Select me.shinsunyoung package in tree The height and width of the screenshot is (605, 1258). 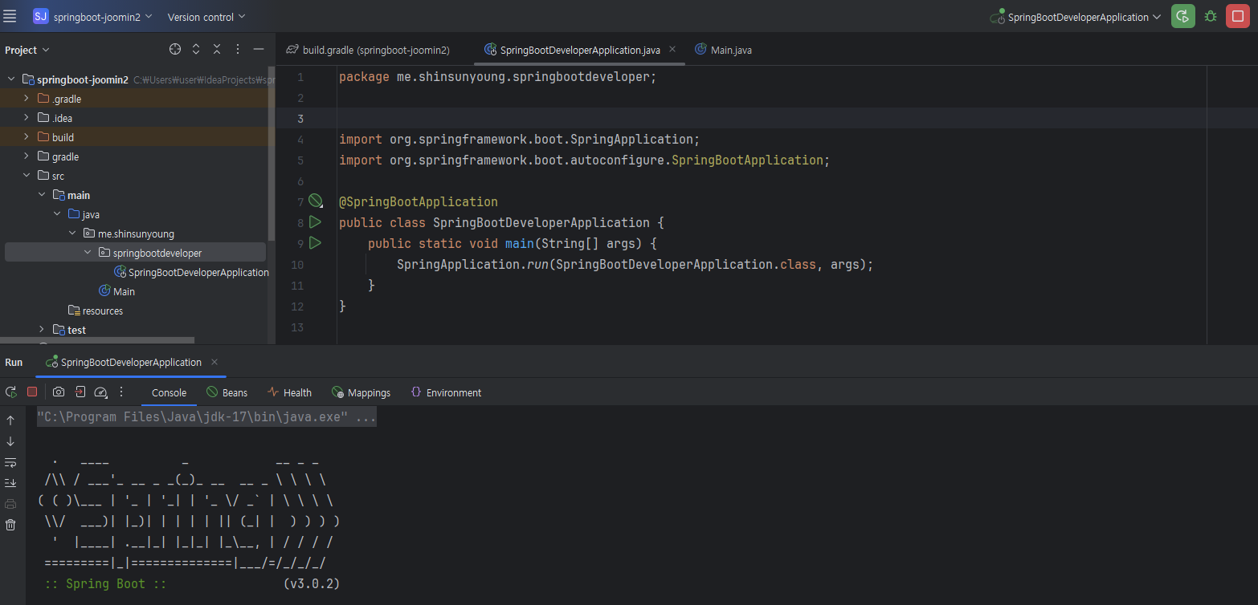coord(129,233)
